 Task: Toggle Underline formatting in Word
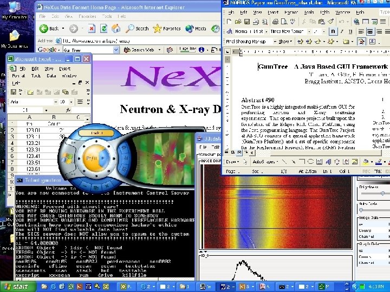[x=350, y=31]
